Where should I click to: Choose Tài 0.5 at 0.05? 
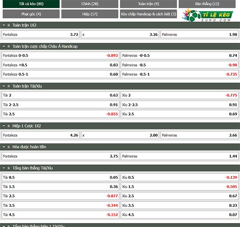[60, 177]
